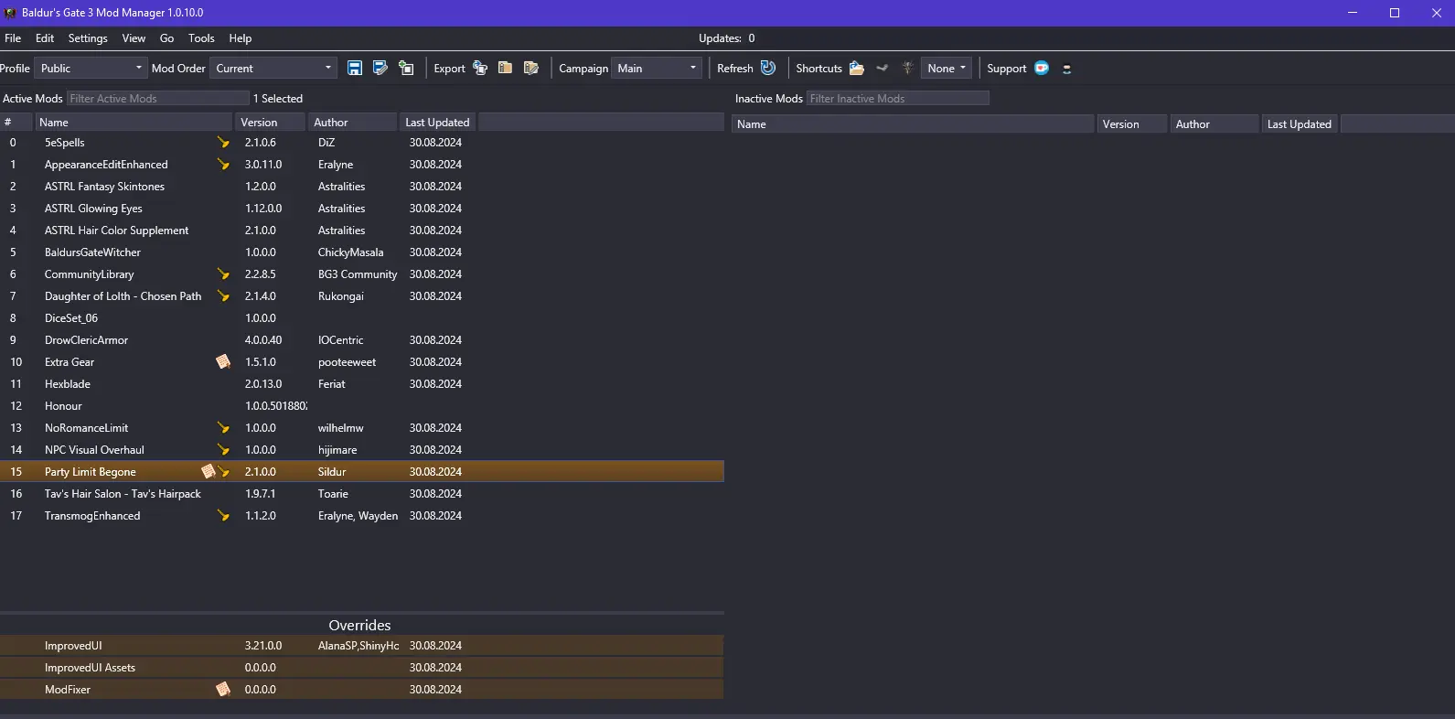Open the Shortcuts folder icon

point(857,69)
